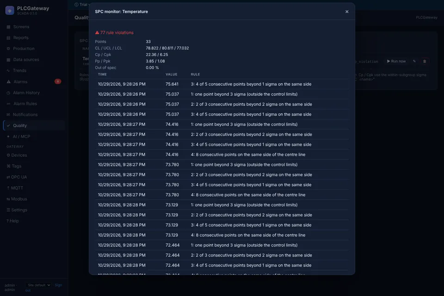This screenshot has height=296, width=444.
Task: Open Settings from the sidebar
Action: click(19, 210)
